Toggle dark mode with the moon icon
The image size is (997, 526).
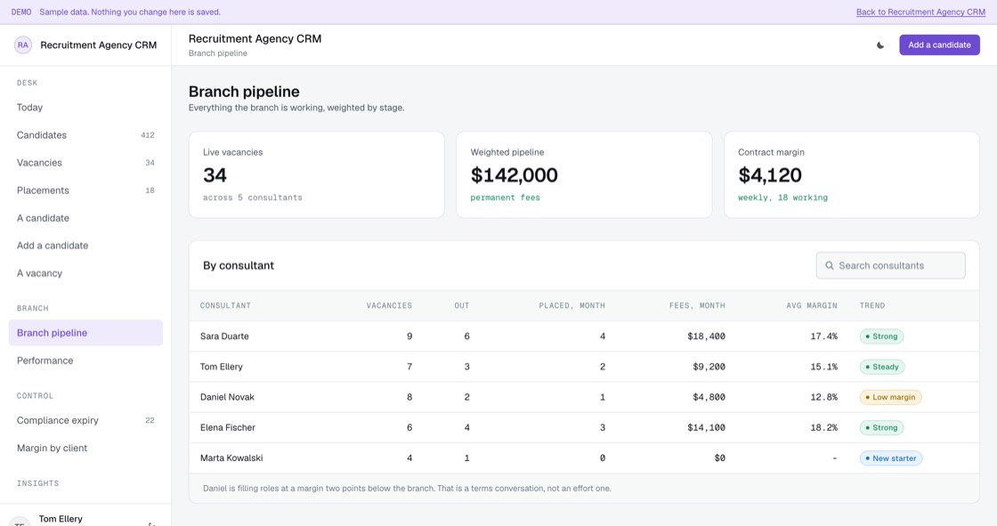tap(880, 45)
